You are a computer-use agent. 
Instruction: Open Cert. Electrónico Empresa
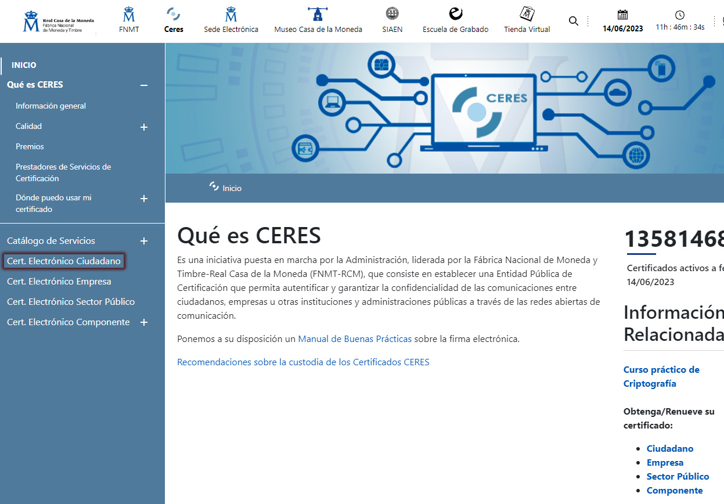(59, 282)
